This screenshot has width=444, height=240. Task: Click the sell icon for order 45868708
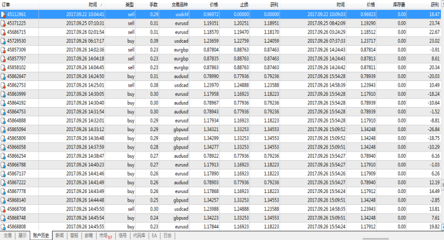tap(3, 209)
